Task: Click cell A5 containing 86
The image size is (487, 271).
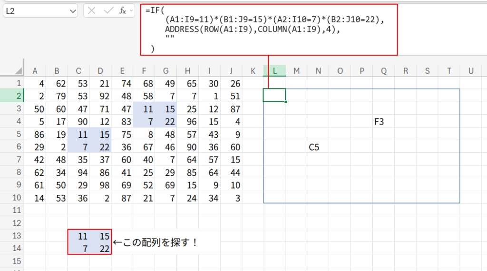Action: click(35, 134)
